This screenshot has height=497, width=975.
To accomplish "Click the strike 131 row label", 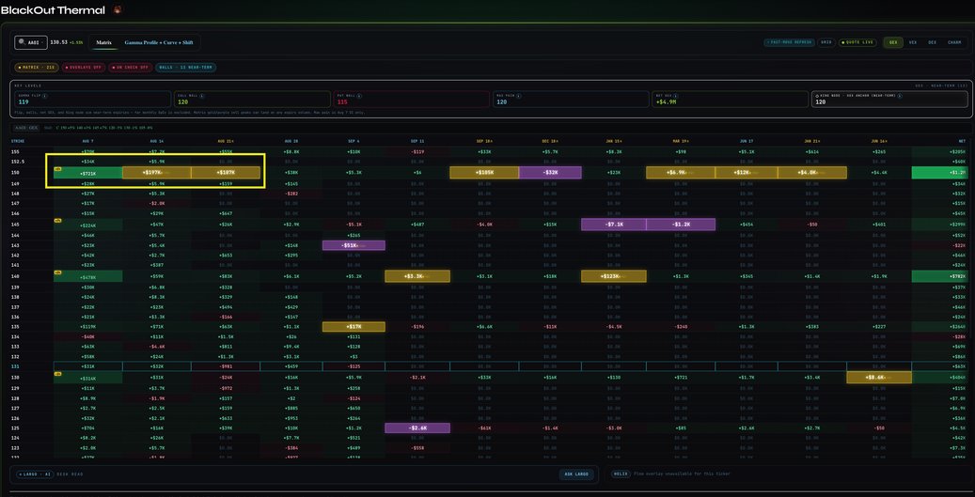I will [15, 366].
